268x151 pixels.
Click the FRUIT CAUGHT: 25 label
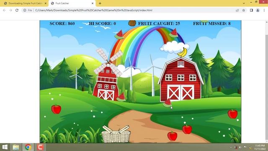(x=159, y=23)
